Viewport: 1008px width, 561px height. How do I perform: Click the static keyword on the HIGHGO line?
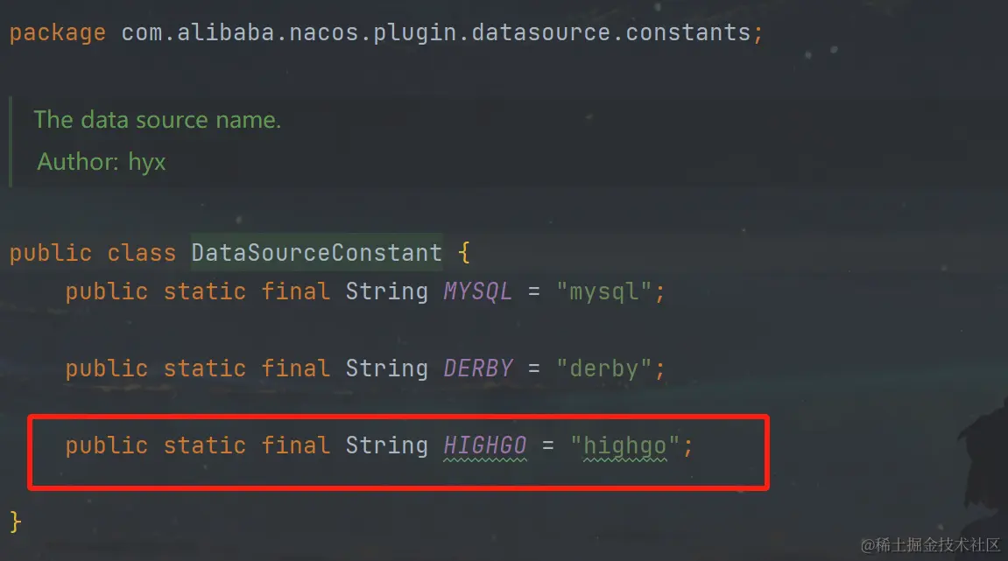click(205, 446)
